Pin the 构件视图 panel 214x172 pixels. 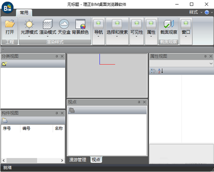pos(57,113)
